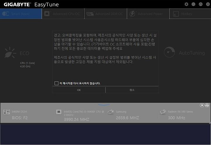The width and height of the screenshot is (211, 145).
Task: Start AutoTuning via its label
Action: 192,53
